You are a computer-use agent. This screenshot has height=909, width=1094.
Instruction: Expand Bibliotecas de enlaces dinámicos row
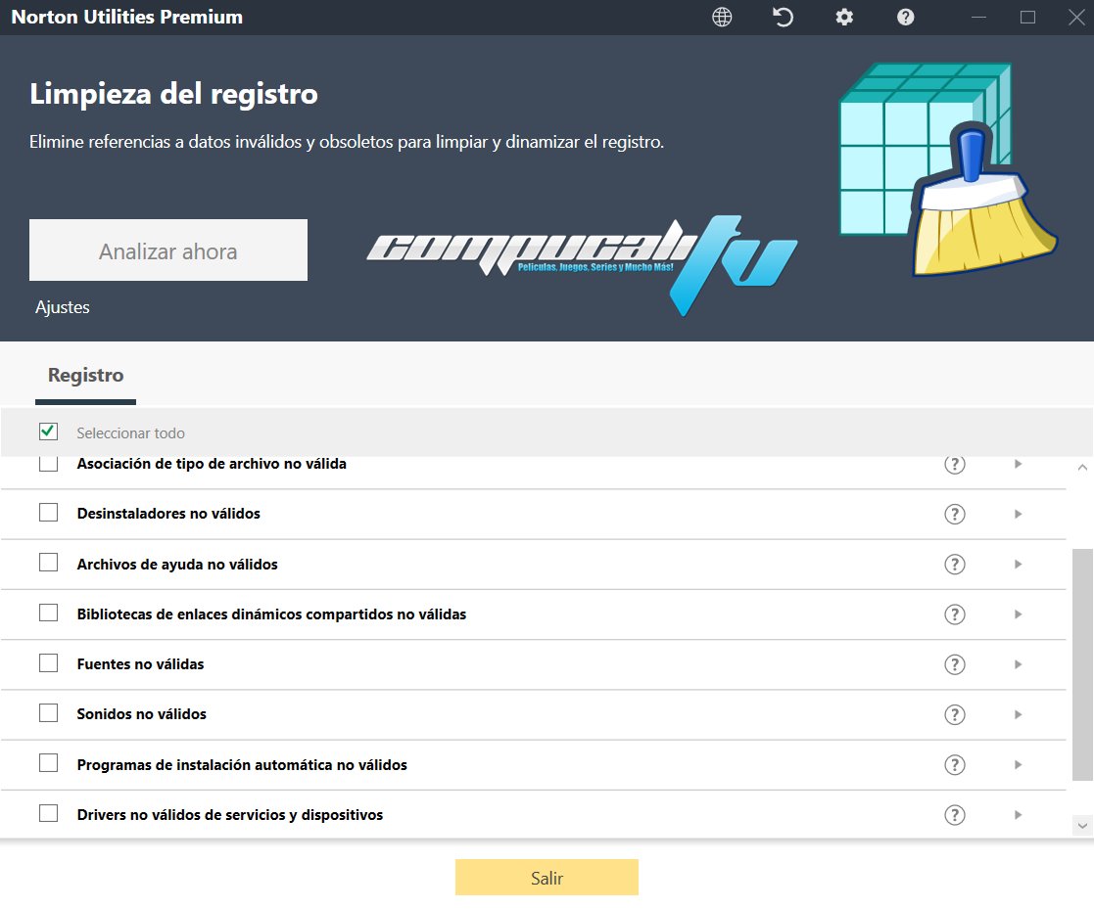(1019, 614)
